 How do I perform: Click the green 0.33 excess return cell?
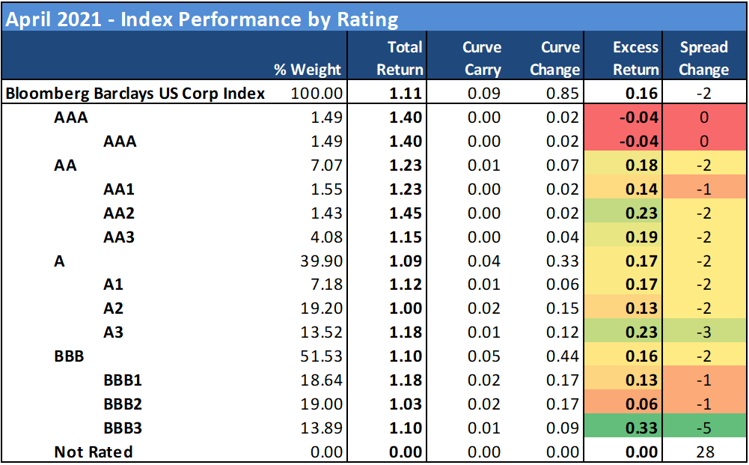pyautogui.click(x=642, y=428)
